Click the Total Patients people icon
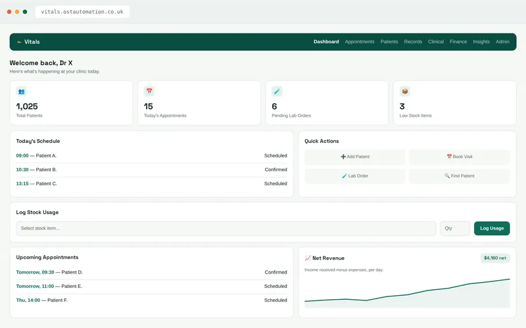This screenshot has width=526, height=328. (22, 91)
